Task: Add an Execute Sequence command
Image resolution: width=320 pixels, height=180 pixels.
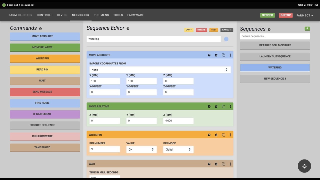Action: coord(45,125)
